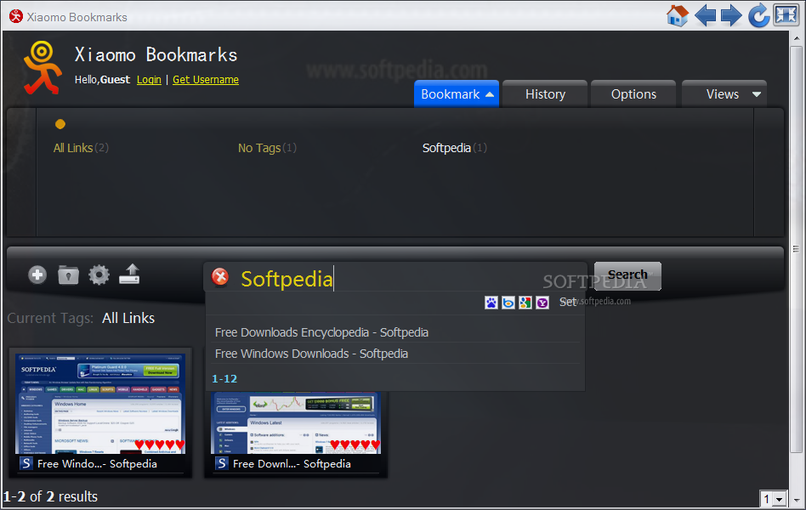Click the 1-12 range in suggestions

(x=224, y=379)
